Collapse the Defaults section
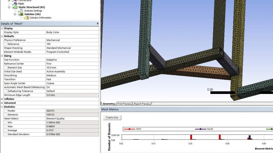The width and height of the screenshot is (273, 153). 2,36
